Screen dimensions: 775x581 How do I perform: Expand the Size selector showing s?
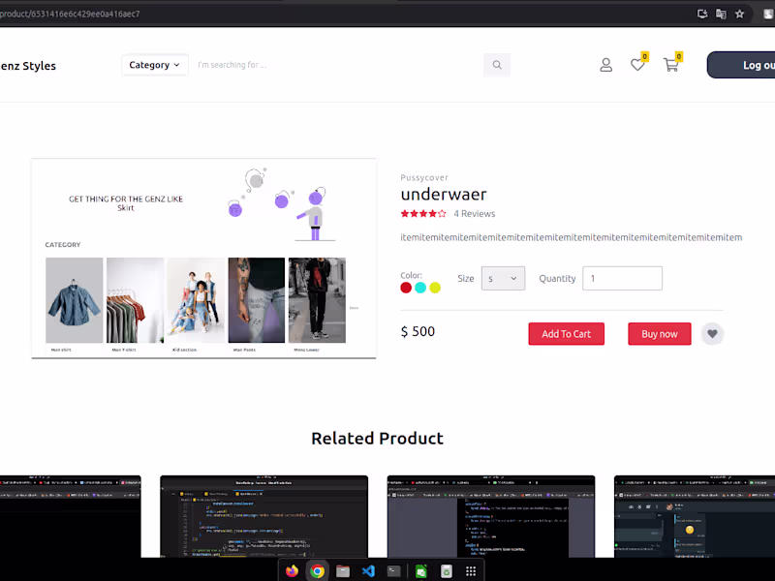(x=503, y=278)
